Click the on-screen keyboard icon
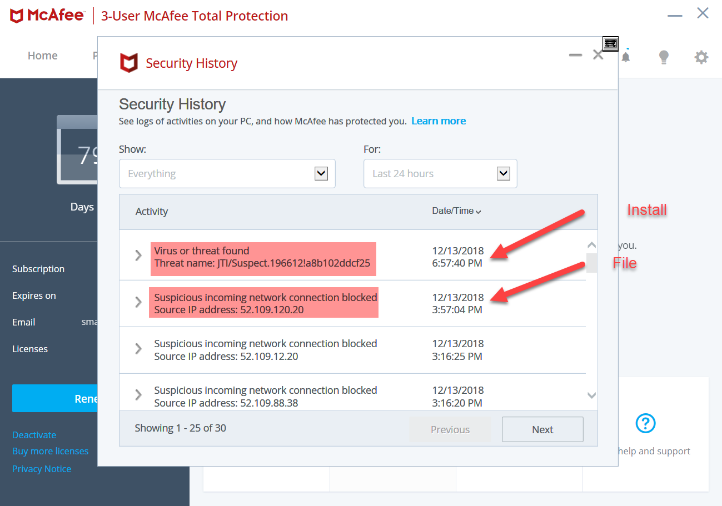The image size is (722, 506). [610, 43]
